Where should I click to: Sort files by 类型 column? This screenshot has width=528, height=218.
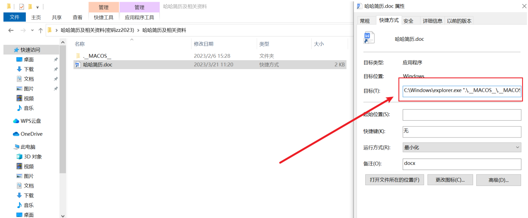pos(264,44)
